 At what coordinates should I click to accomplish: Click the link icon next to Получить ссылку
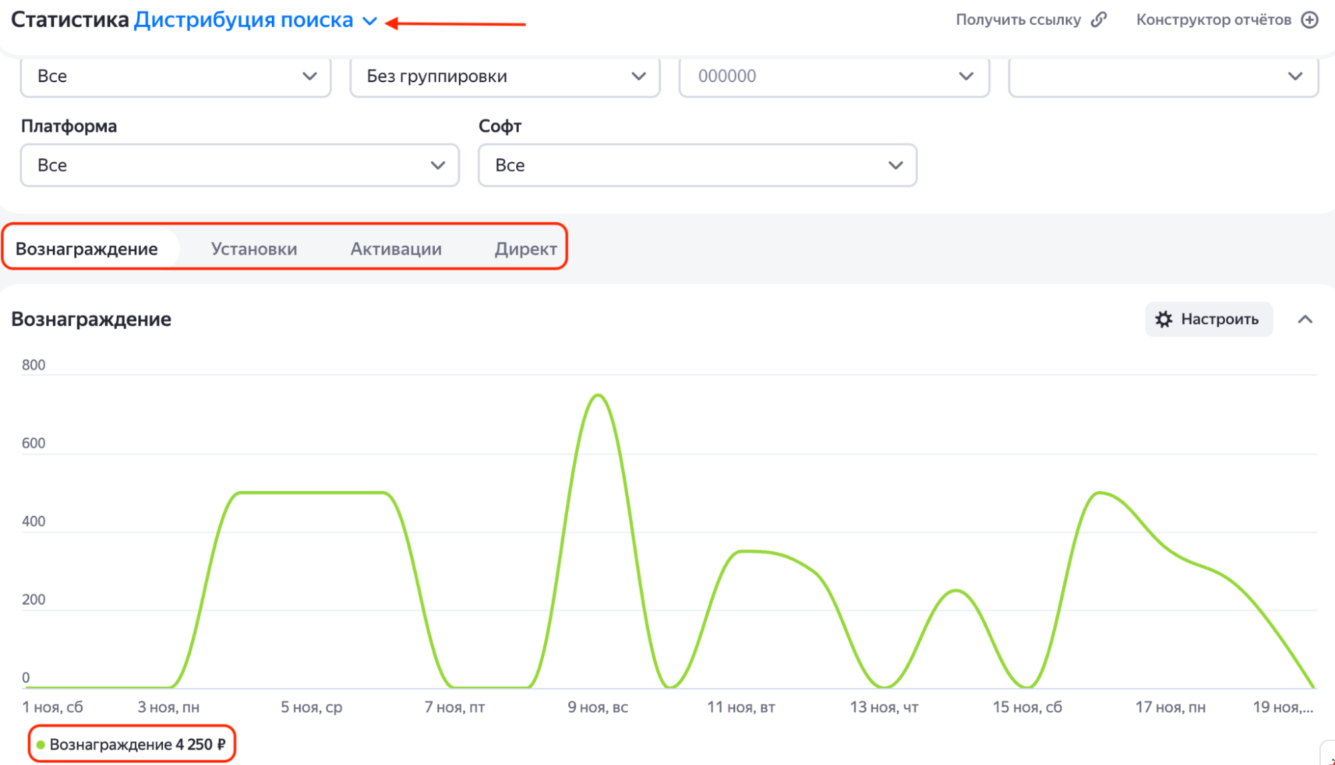pyautogui.click(x=1099, y=20)
